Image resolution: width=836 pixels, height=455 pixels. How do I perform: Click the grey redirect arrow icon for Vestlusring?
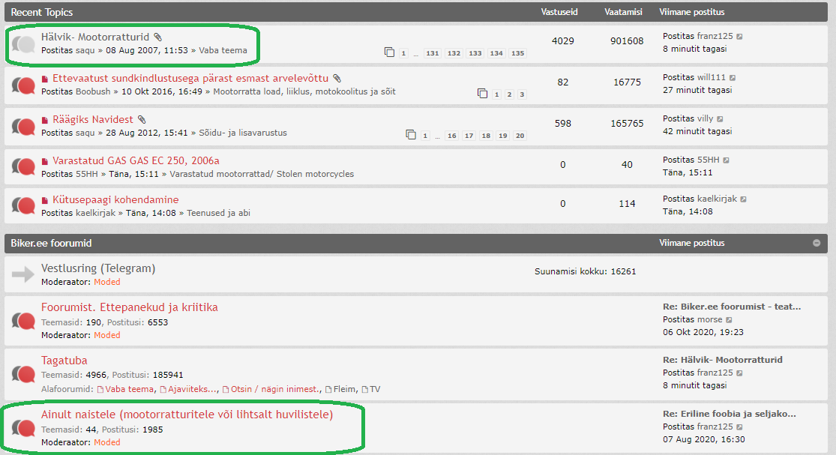[23, 274]
